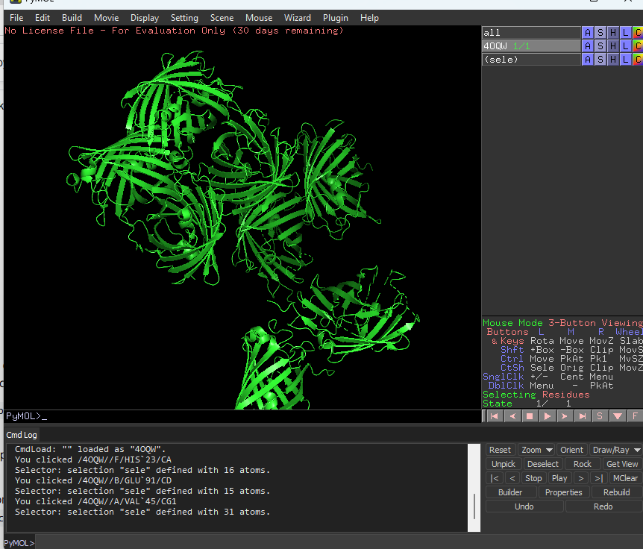
Task: Open color menu for 4OQW object
Action: [x=637, y=46]
